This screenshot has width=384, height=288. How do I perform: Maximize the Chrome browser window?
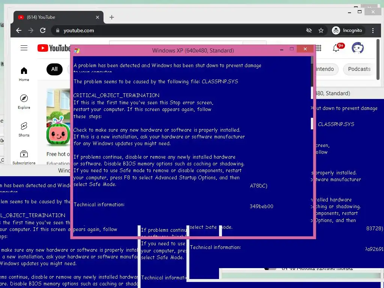coord(360,12)
